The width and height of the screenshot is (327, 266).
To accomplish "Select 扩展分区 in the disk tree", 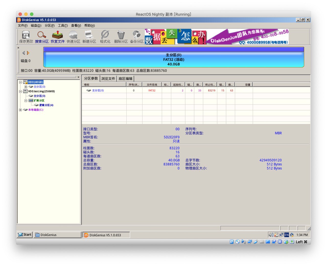I will click(39, 101).
